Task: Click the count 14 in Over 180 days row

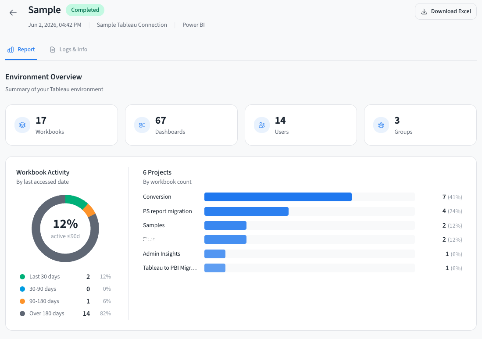Action: (x=86, y=314)
